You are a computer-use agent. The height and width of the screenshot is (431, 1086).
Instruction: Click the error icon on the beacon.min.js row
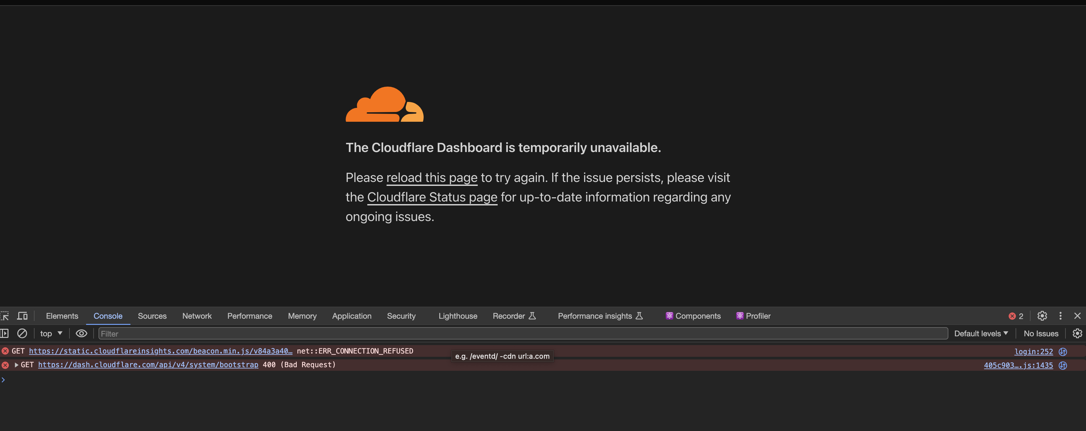coord(5,351)
